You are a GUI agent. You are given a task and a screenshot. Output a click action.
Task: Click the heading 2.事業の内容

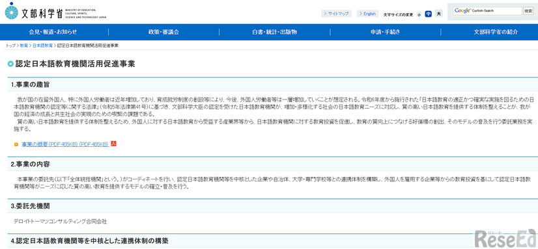pos(30,164)
